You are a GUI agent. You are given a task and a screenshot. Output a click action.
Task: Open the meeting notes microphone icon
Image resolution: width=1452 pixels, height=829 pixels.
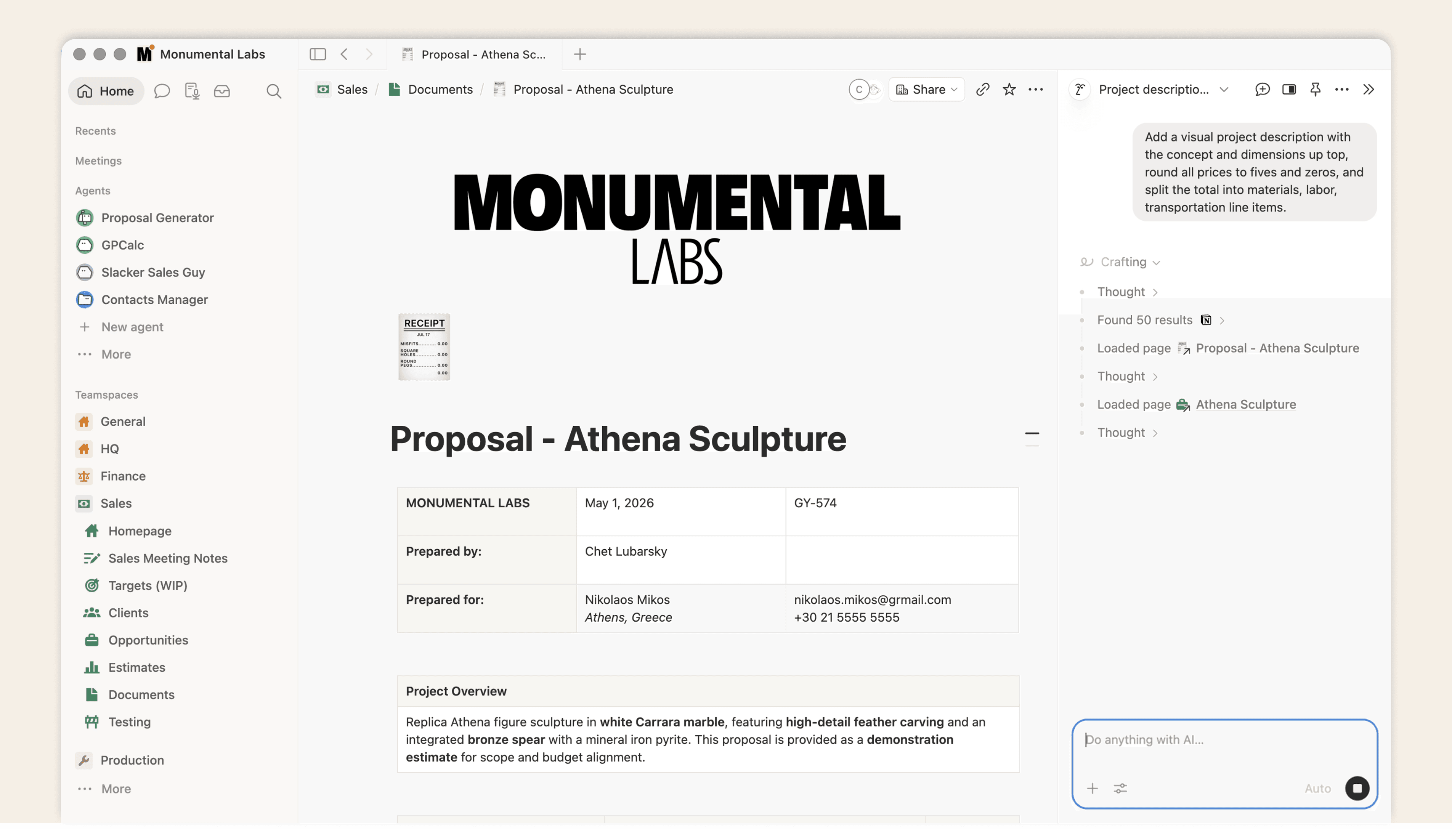click(x=192, y=91)
